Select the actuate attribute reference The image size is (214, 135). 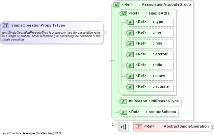(152, 86)
